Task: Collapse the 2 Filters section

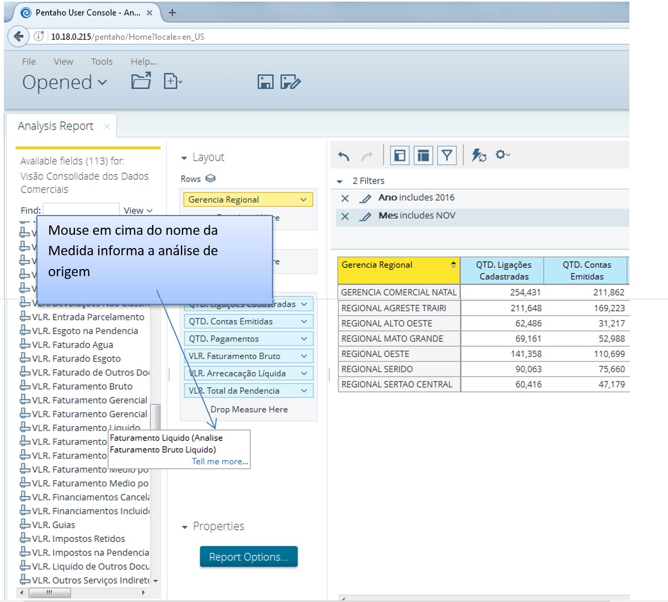Action: [x=339, y=181]
